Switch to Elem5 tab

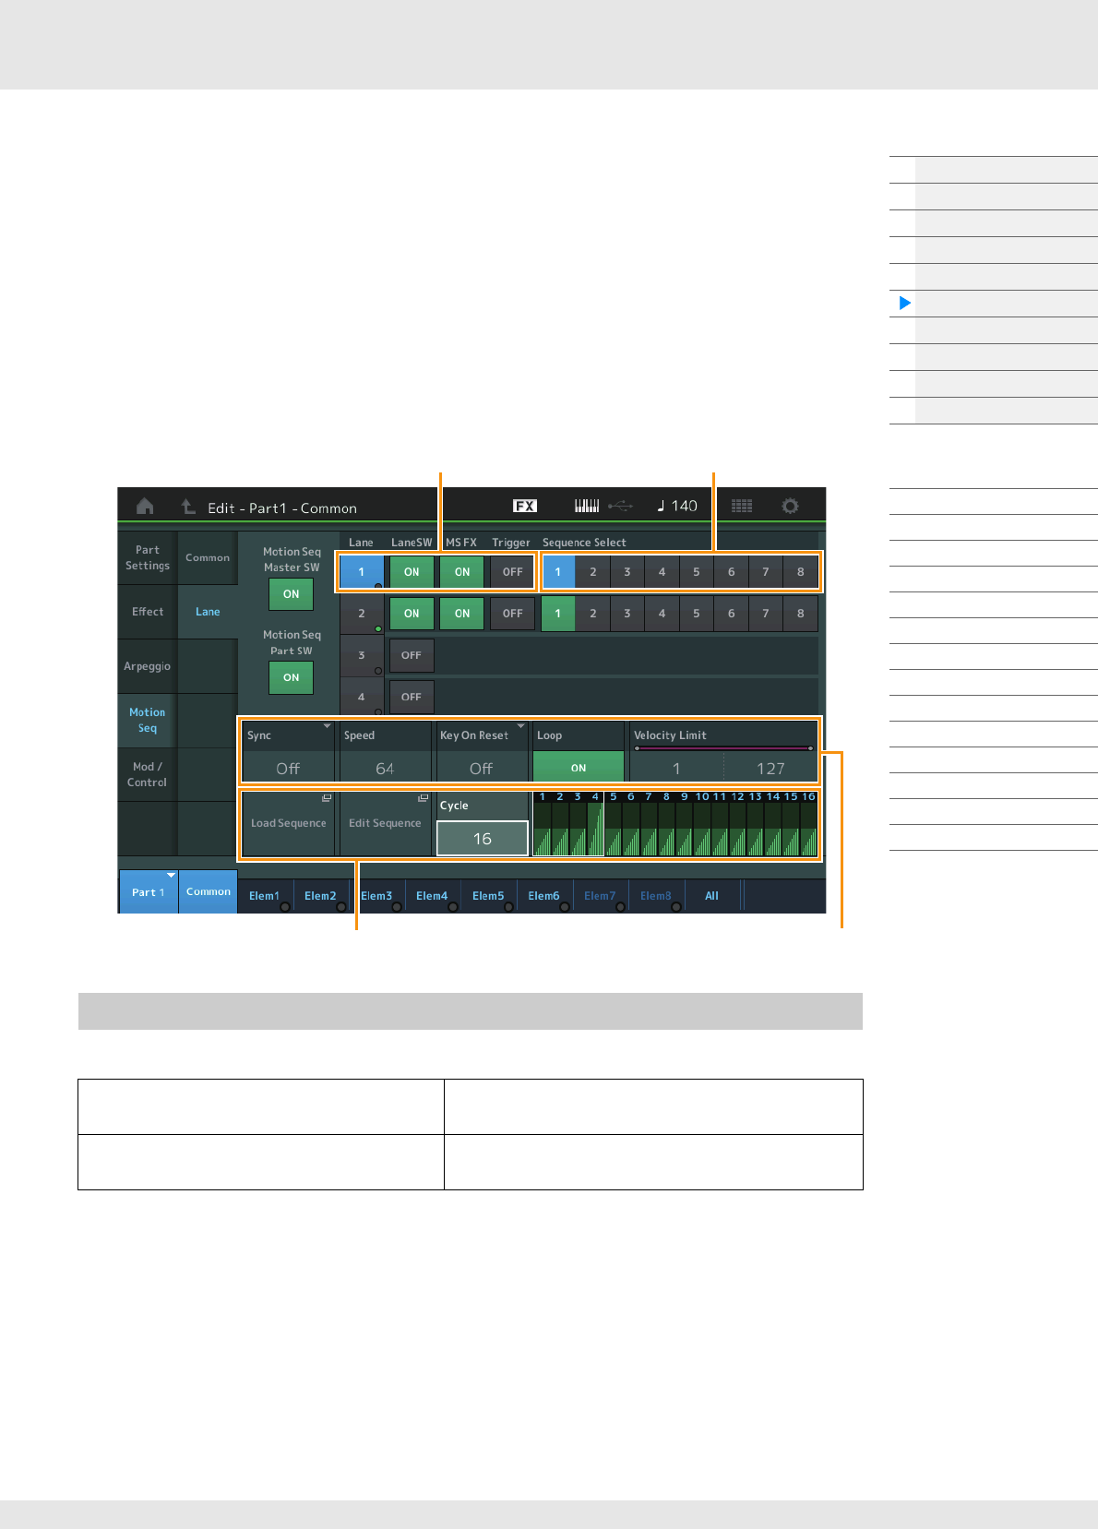(489, 895)
